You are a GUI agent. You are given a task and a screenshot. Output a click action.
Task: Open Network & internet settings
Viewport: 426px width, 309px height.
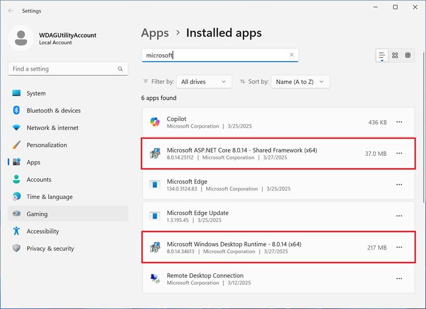pyautogui.click(x=52, y=128)
